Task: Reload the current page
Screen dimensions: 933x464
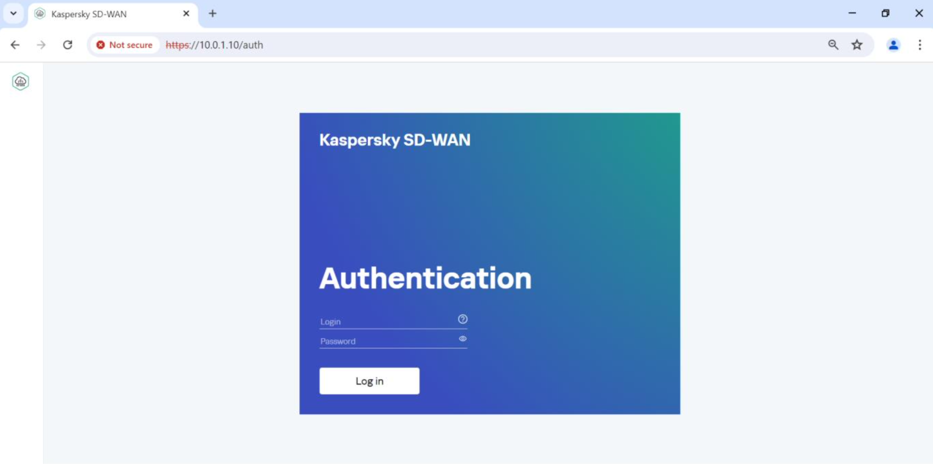Action: coord(68,45)
